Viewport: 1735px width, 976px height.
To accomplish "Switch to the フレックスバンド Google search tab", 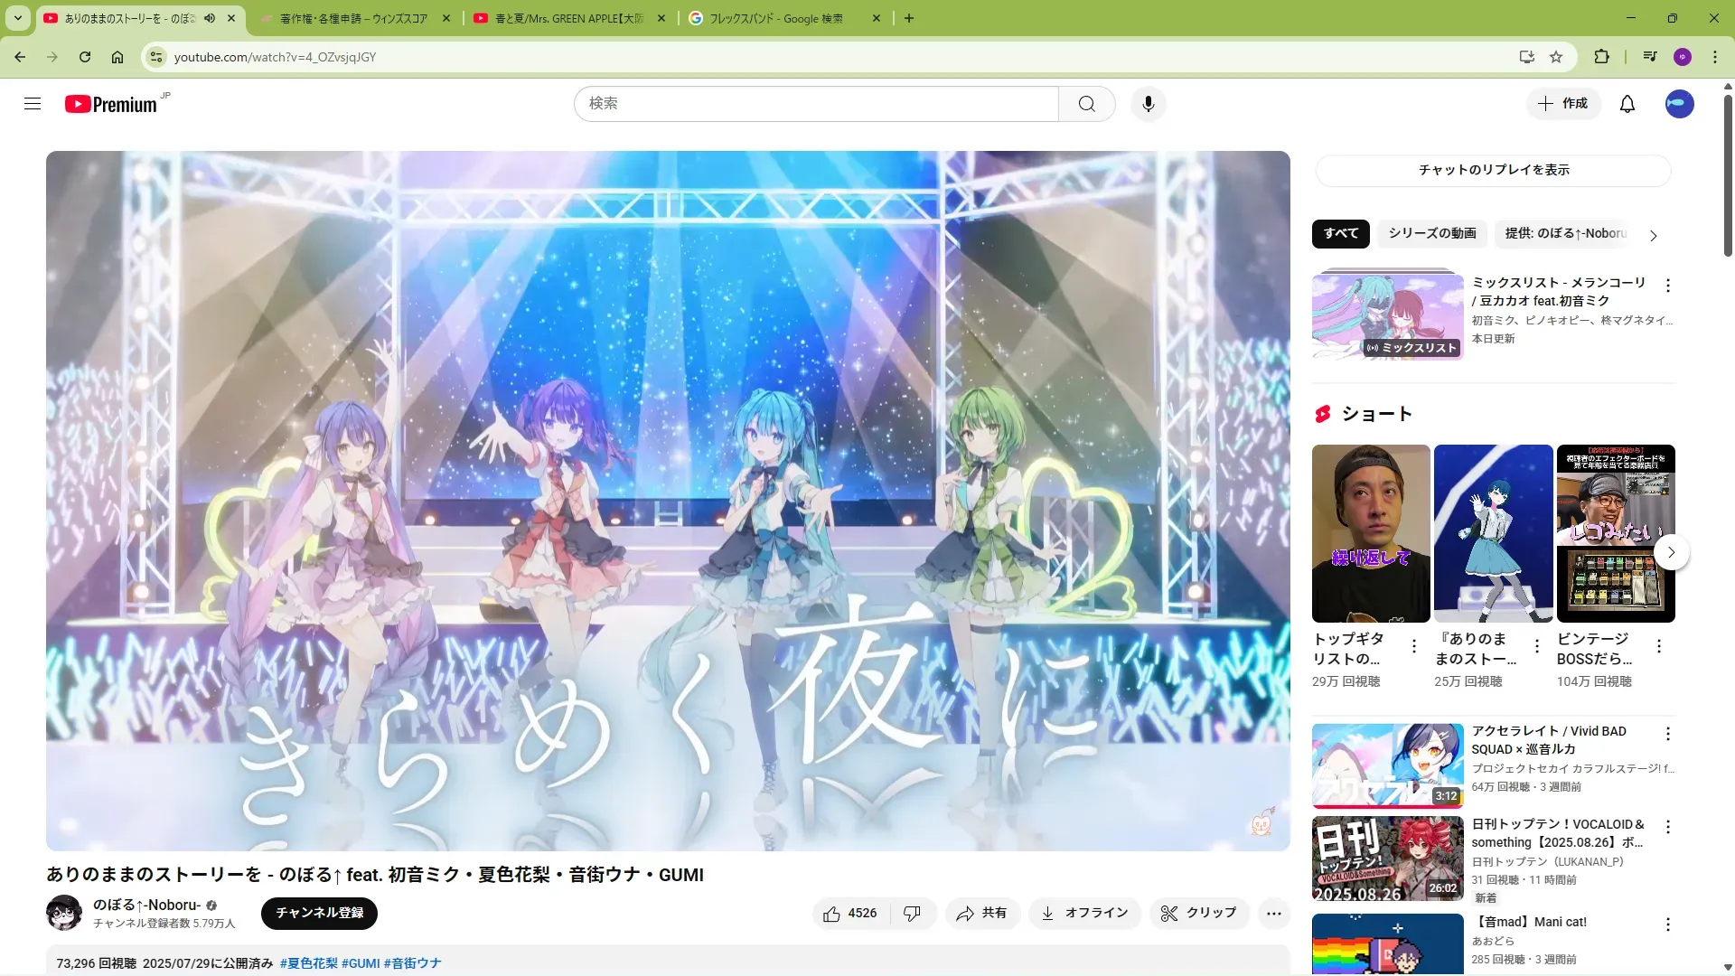I will point(774,18).
